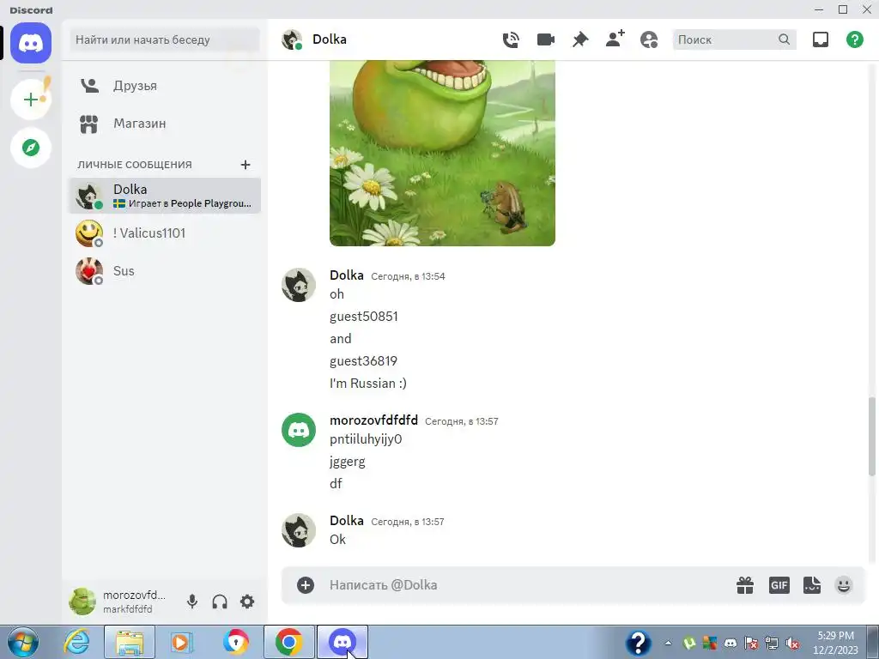Image resolution: width=879 pixels, height=659 pixels.
Task: Open Discord home direct messages button
Action: point(31,43)
